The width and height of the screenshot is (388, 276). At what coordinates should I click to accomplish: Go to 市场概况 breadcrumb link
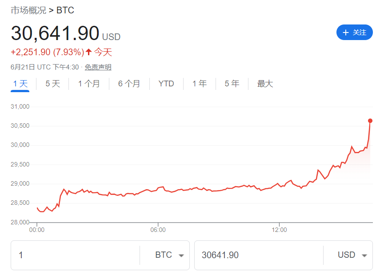(28, 10)
